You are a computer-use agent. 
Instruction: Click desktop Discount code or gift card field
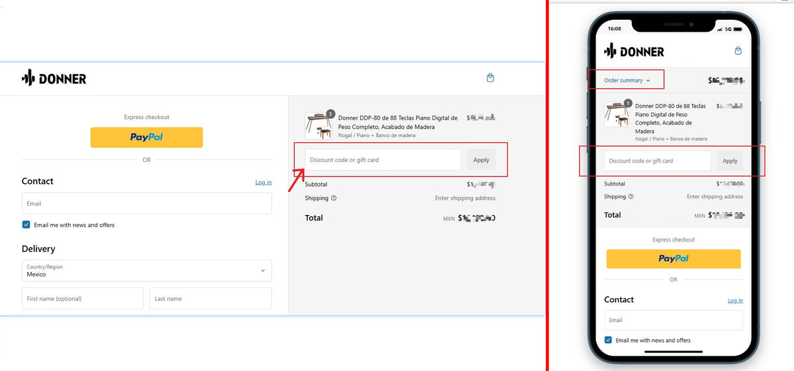pos(383,160)
